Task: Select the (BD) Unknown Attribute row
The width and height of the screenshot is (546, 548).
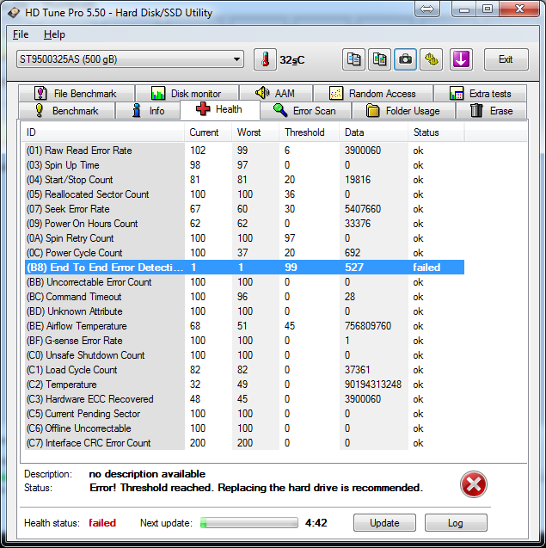Action: (x=244, y=311)
